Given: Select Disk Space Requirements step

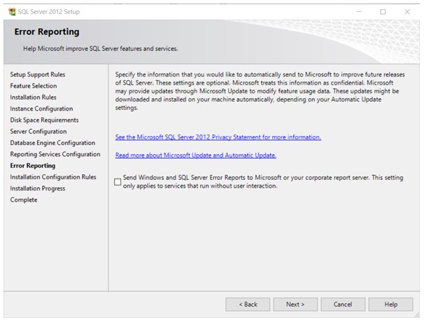Looking at the screenshot, I should (x=44, y=120).
